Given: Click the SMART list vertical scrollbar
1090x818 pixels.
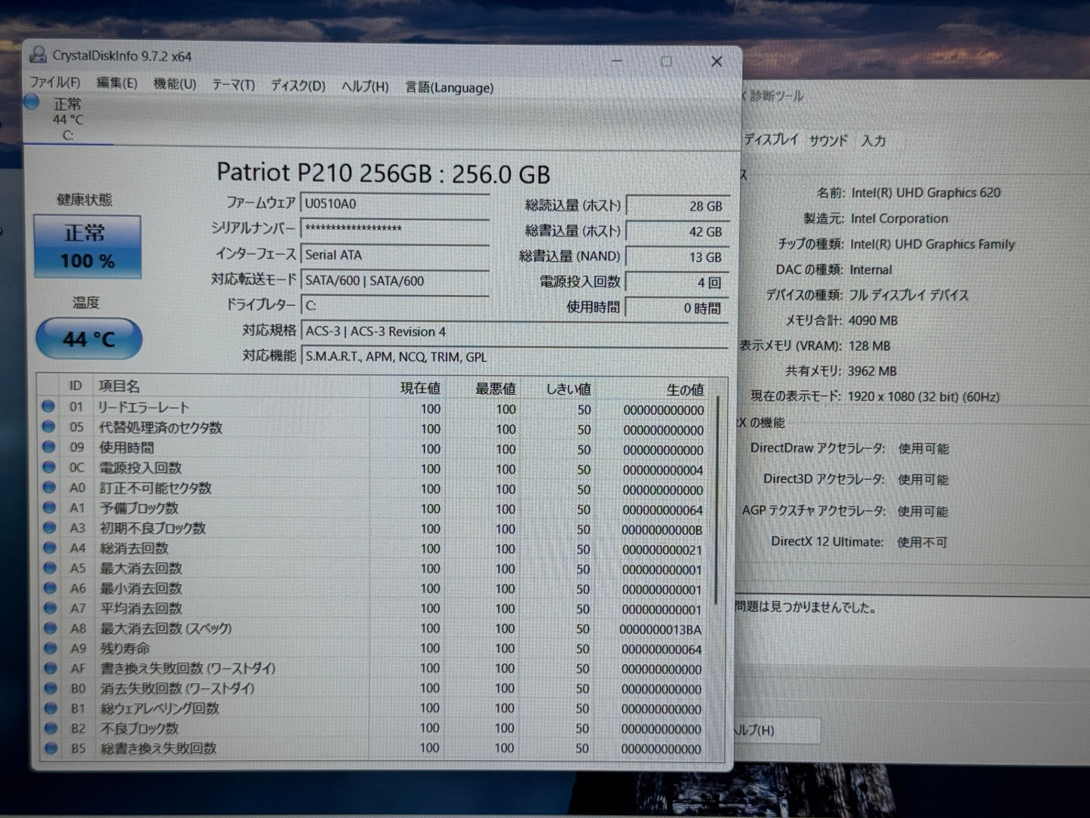Looking at the screenshot, I should (x=716, y=500).
